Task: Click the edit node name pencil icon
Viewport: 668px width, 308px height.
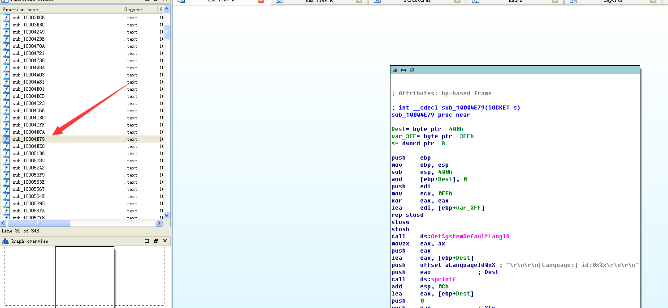Action: [403, 70]
